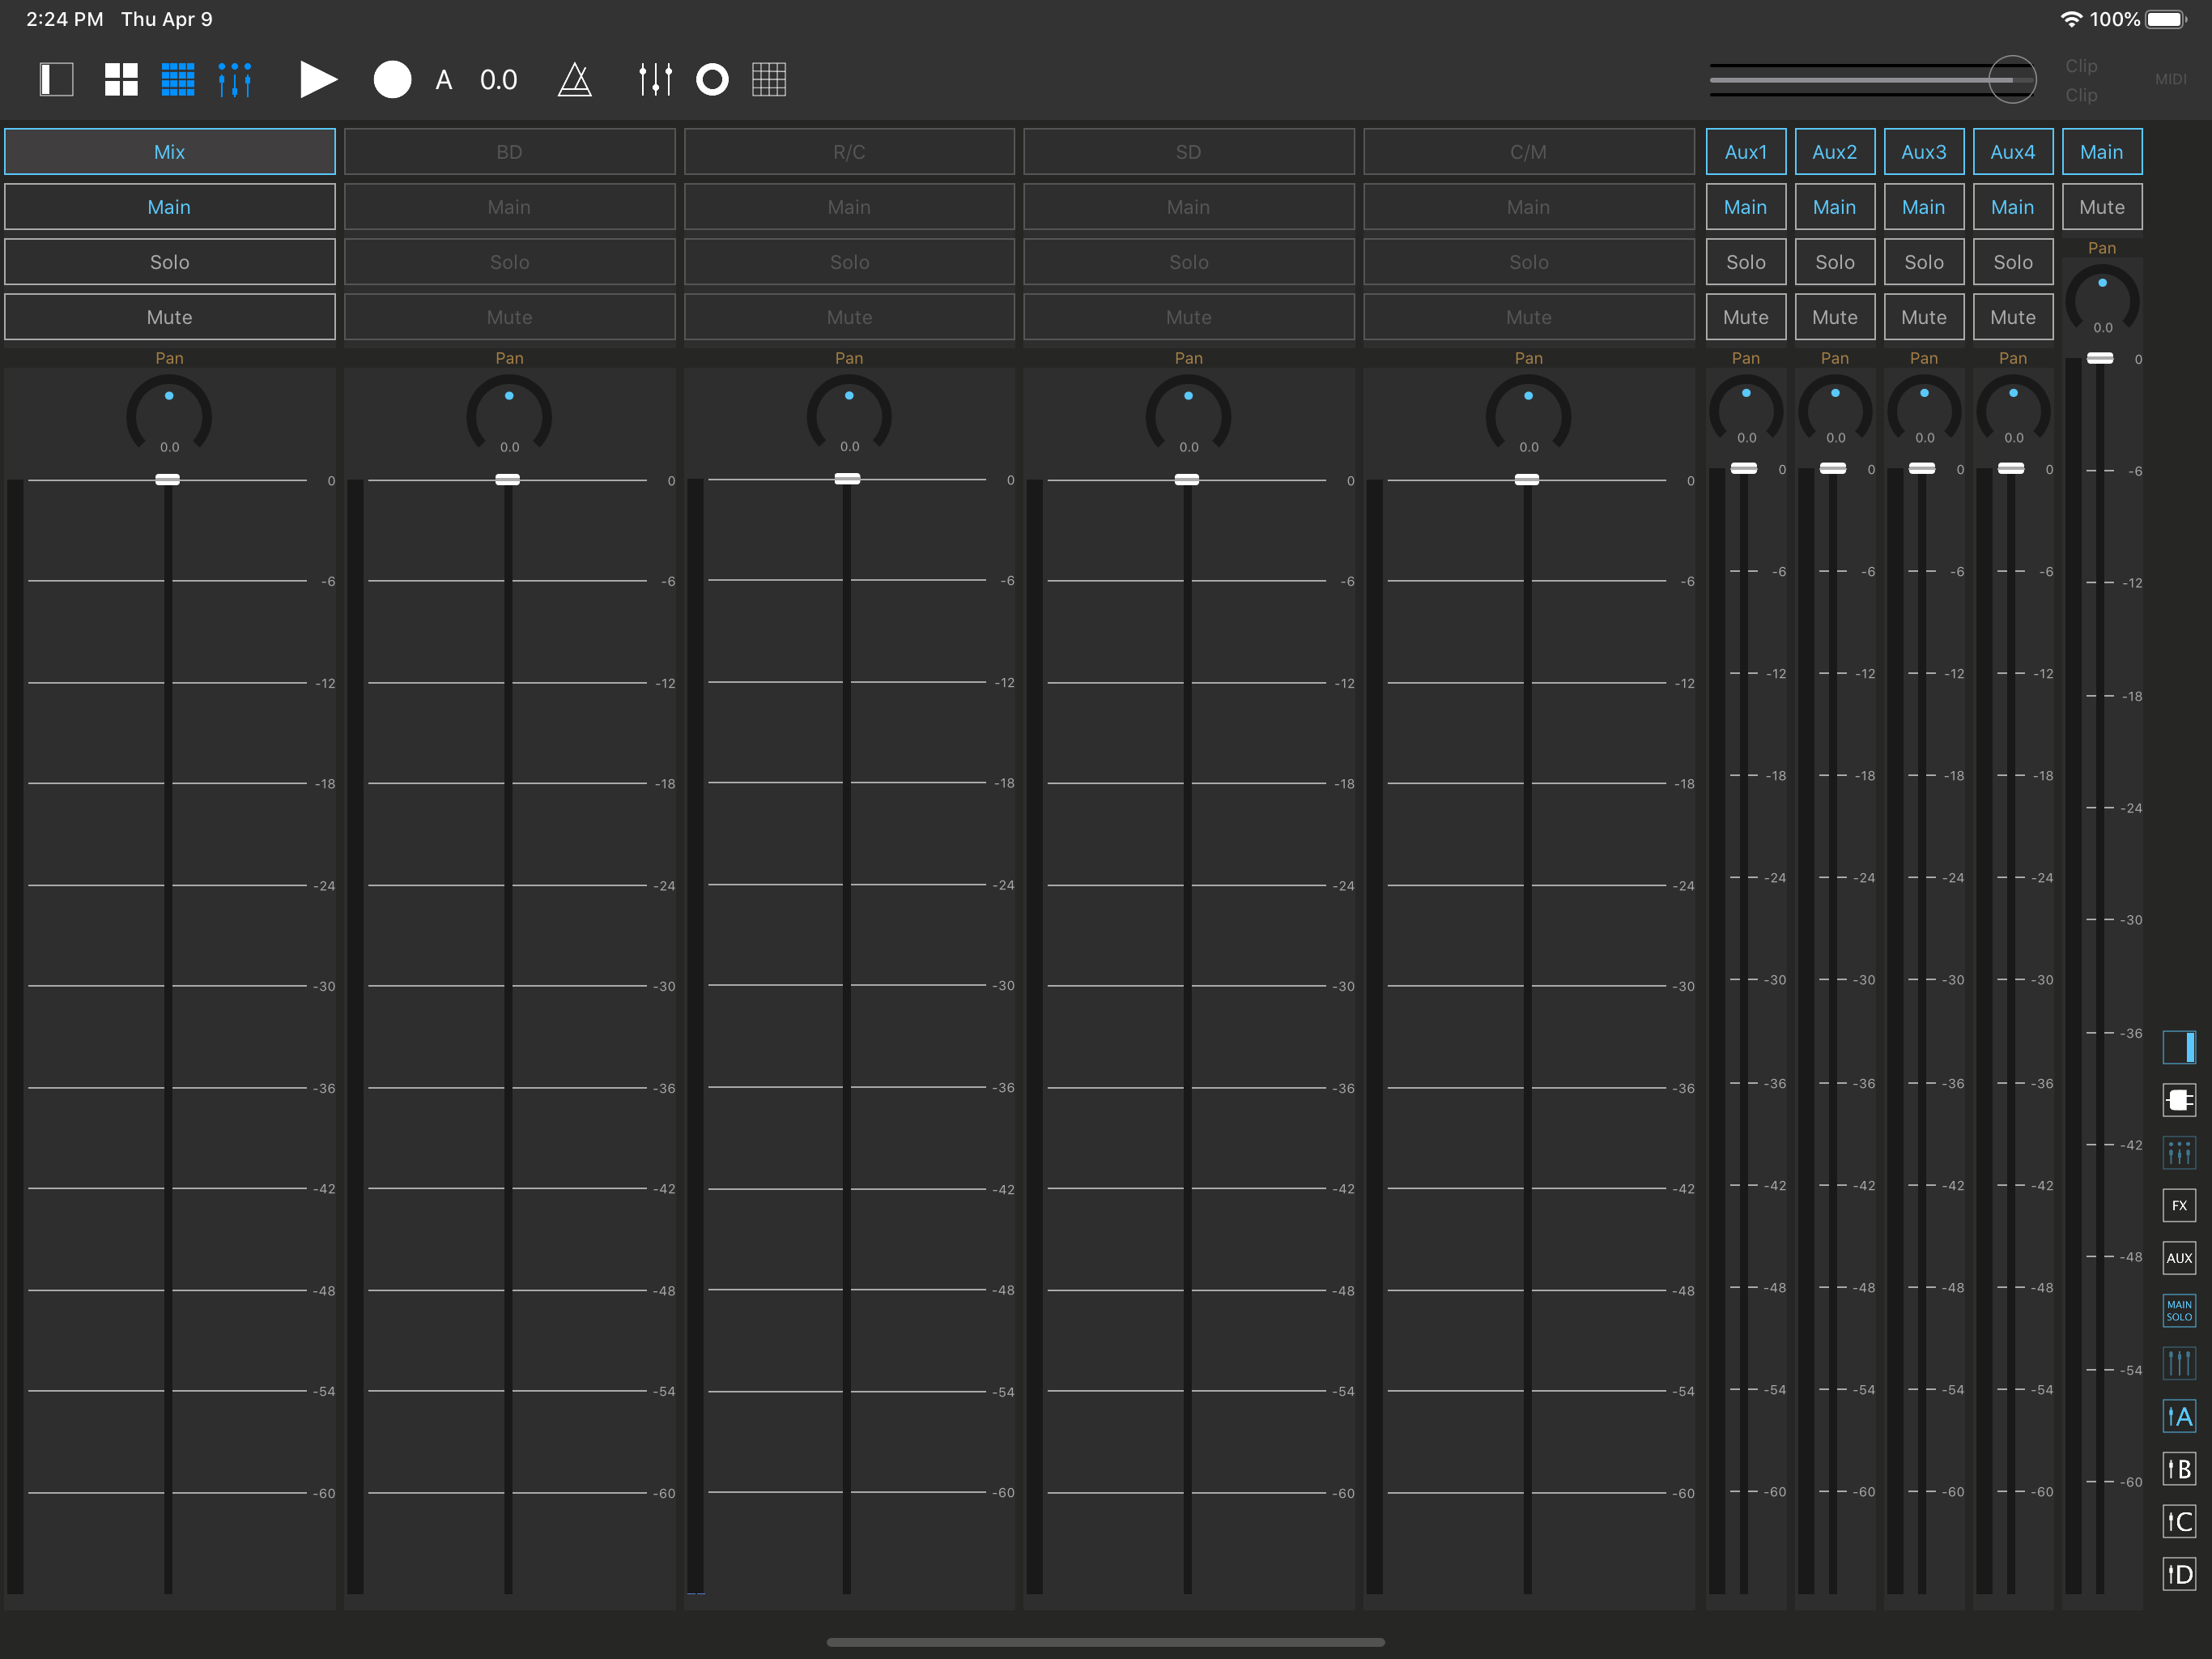Toggle the left sidebar panel icon

coord(57,79)
